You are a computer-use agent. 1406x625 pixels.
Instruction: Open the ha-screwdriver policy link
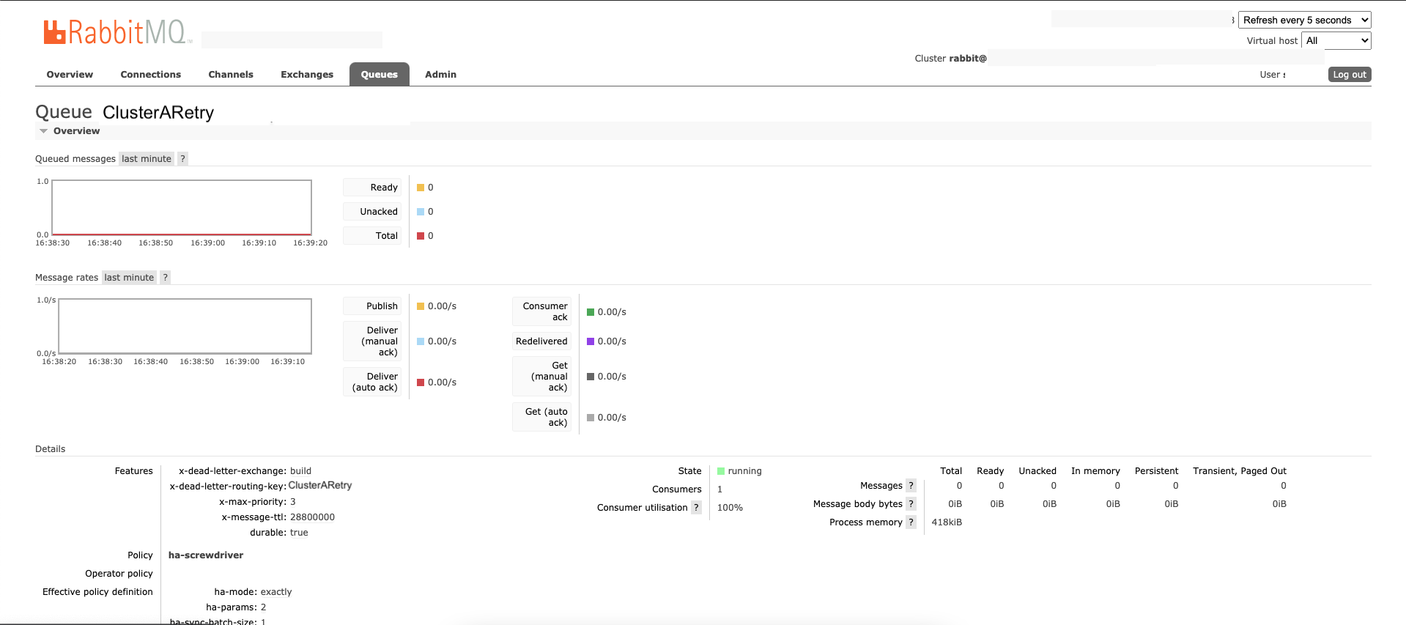pos(206,555)
